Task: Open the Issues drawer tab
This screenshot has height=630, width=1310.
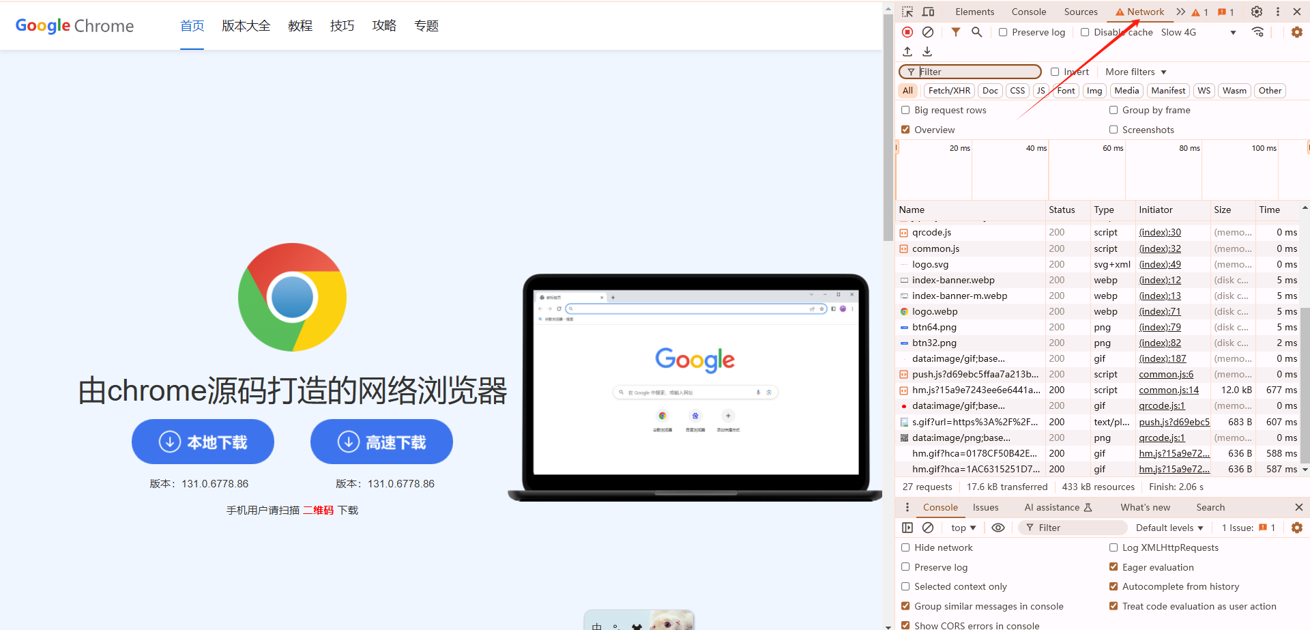Action: (x=985, y=507)
